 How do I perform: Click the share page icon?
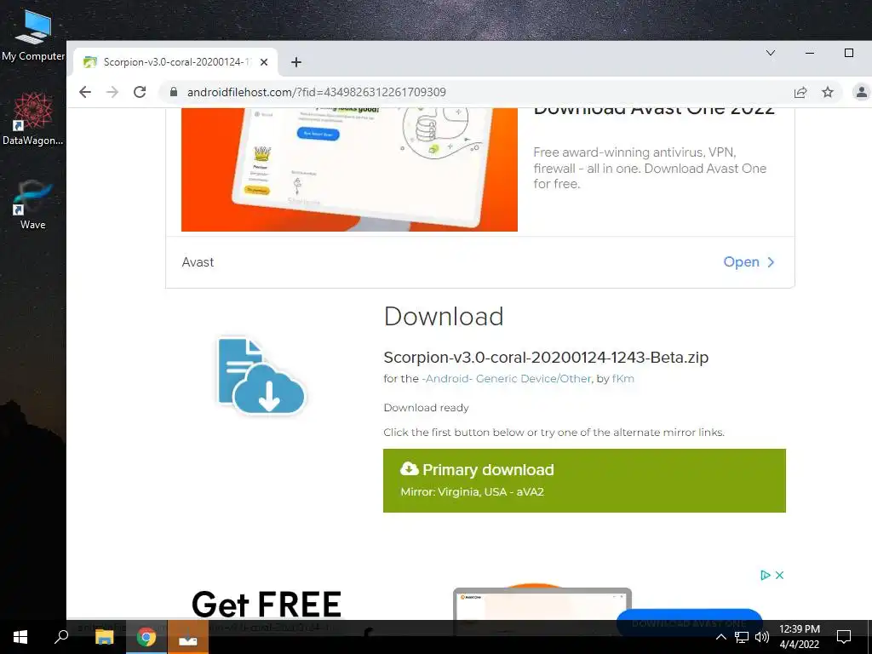tap(800, 92)
